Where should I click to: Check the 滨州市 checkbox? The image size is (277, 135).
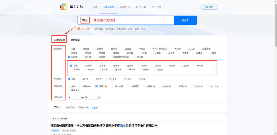click(83, 66)
